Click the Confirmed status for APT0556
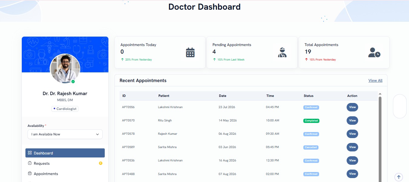 click(x=311, y=107)
